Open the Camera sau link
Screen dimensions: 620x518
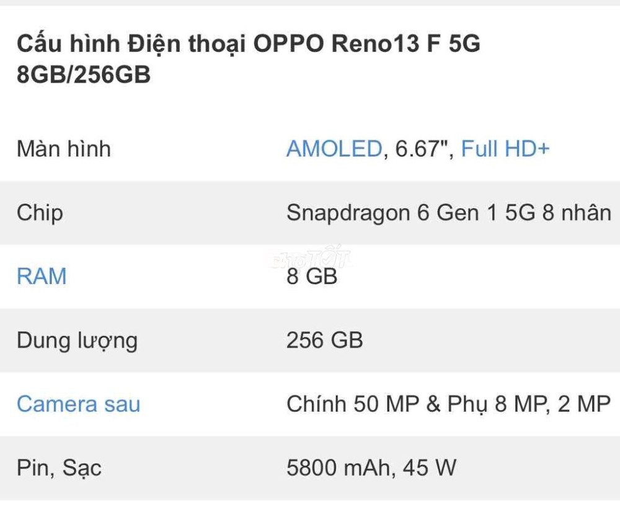pos(78,404)
